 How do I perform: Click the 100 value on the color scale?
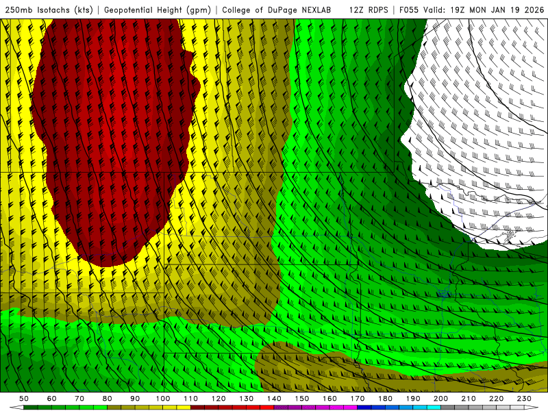click(x=163, y=399)
